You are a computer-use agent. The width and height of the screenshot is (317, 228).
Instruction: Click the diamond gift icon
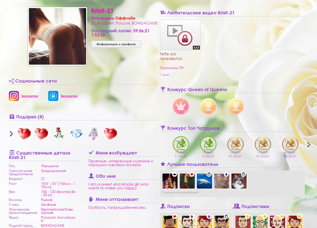click(x=76, y=134)
